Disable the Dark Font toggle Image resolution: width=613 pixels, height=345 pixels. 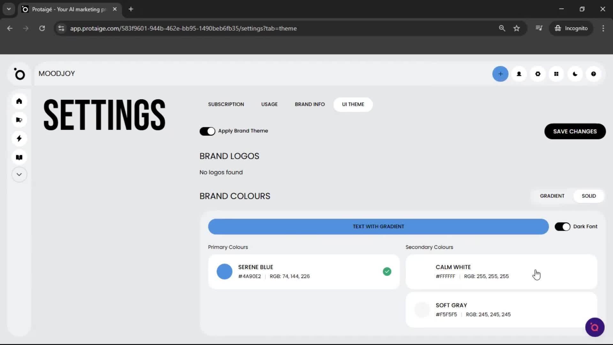(562, 226)
